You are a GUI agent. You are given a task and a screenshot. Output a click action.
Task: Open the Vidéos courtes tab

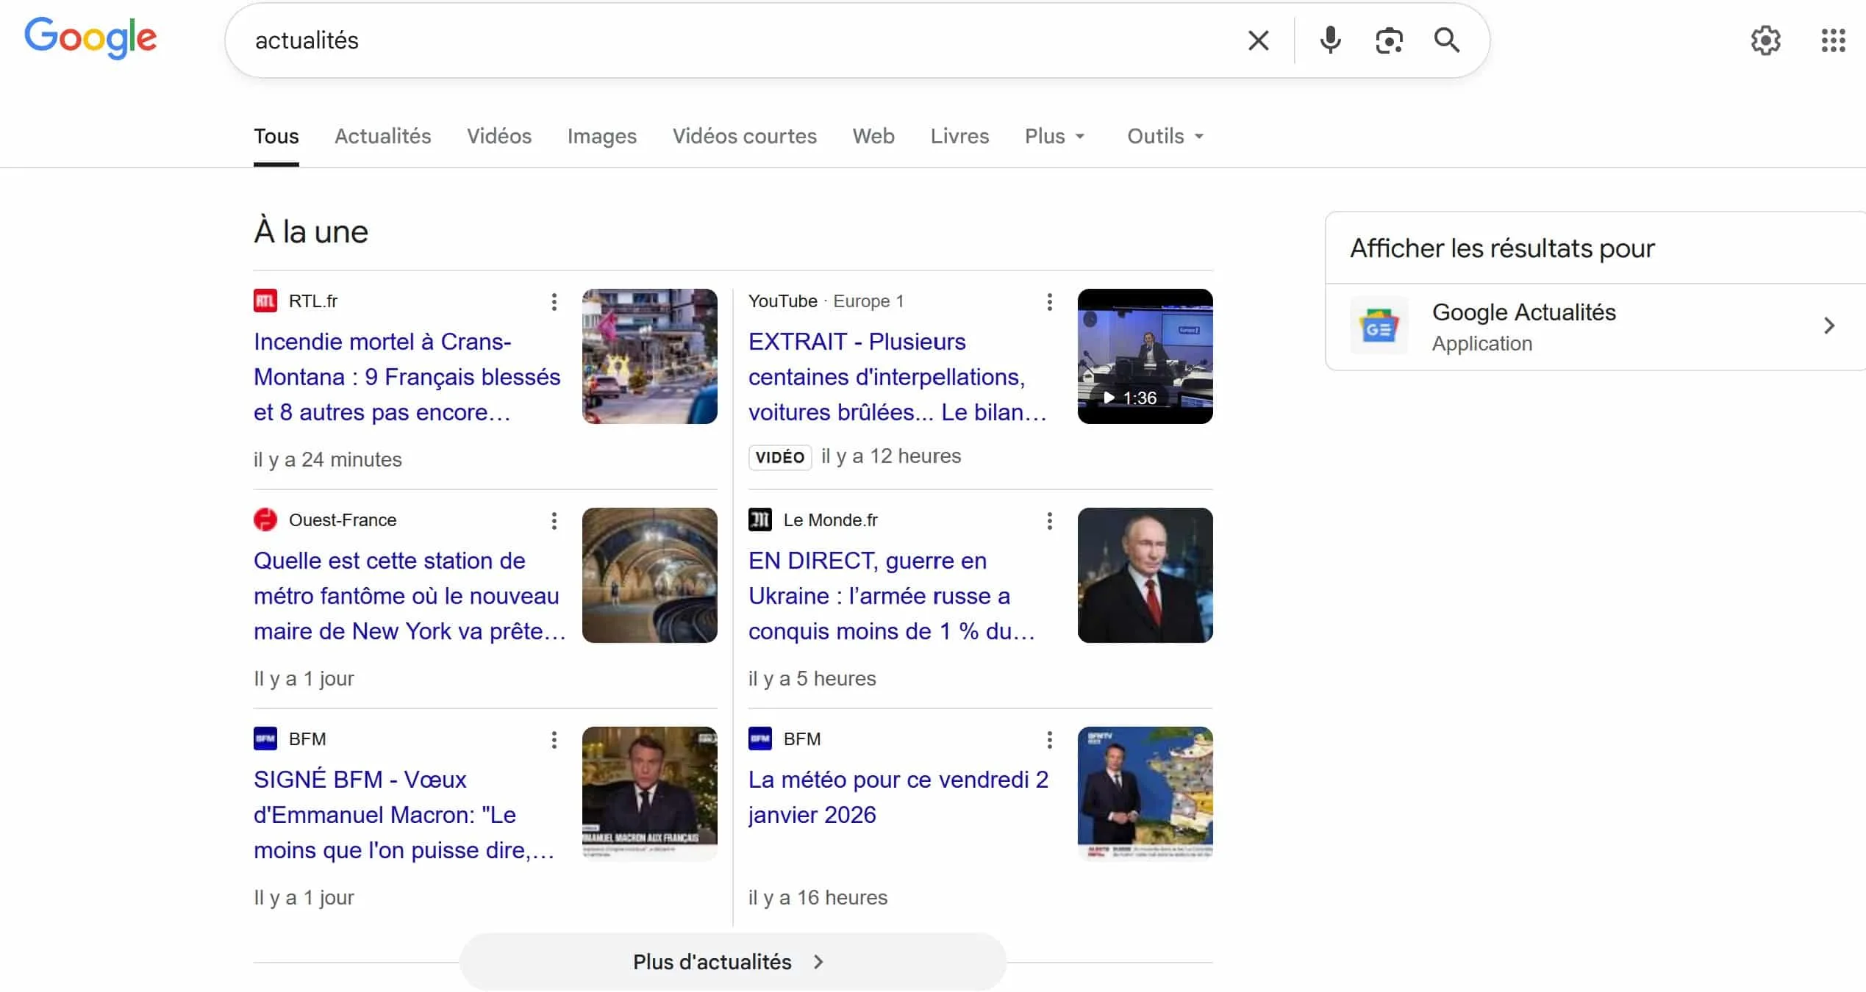click(745, 137)
